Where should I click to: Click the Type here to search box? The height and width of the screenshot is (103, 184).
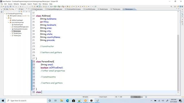point(26,100)
